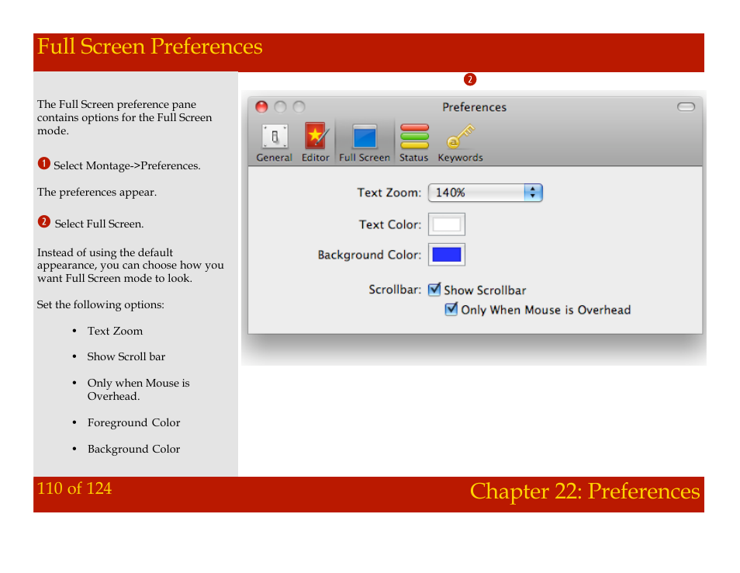Click the 'Foreground Color' bullet item

133,423
